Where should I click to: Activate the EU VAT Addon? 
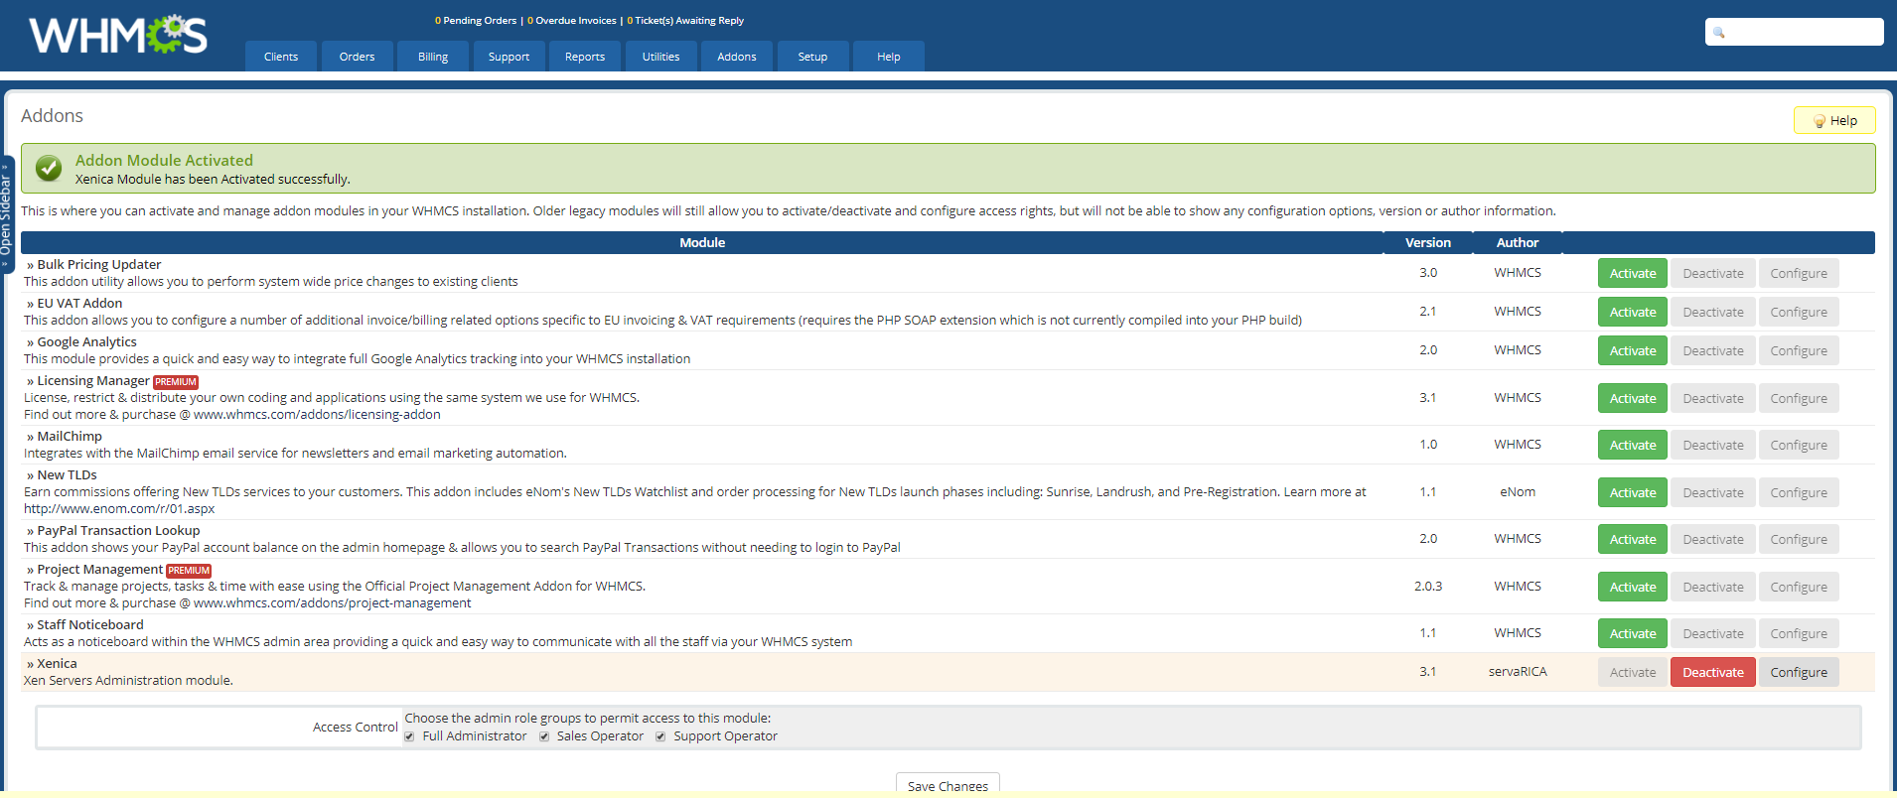click(x=1633, y=312)
